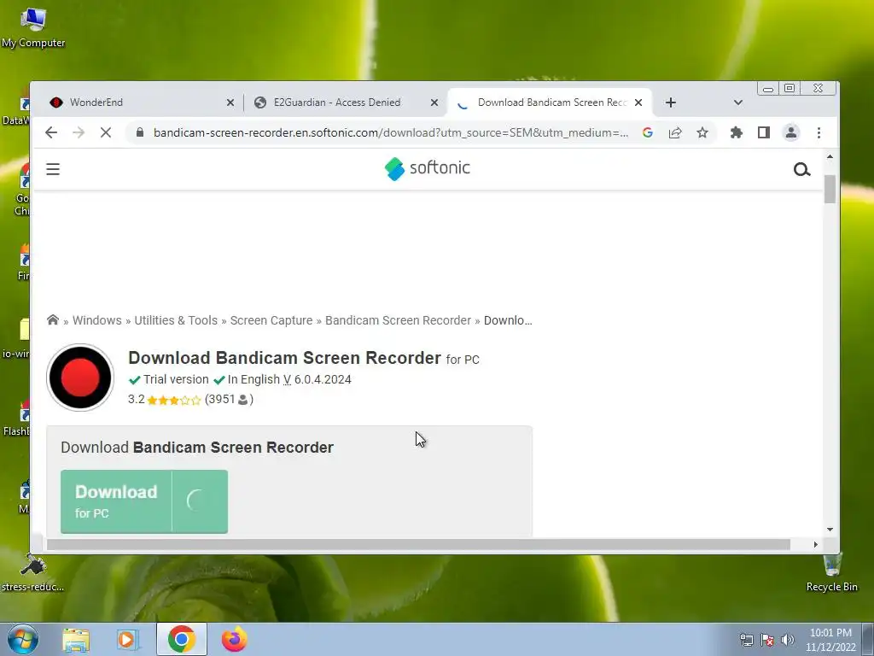Select the Download Bandicam Screen Recorder tab
This screenshot has width=874, height=656.
pyautogui.click(x=549, y=102)
